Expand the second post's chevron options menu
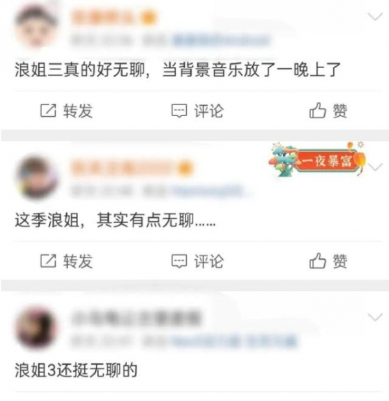Image resolution: width=389 pixels, height=401 pixels. pos(375,167)
